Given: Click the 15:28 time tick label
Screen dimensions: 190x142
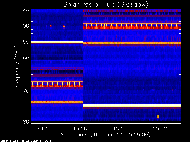Looking at the screenshot, I should click(160, 129).
